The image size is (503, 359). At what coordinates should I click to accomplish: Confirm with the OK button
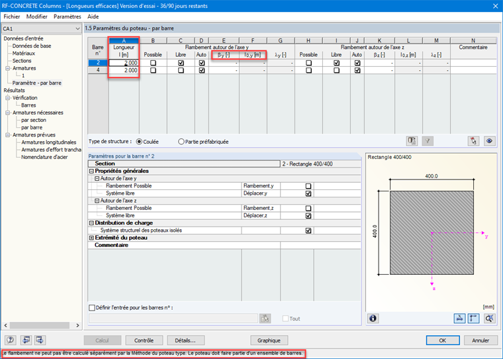click(443, 340)
